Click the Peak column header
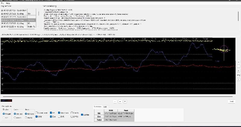Image resolution: width=241 pixels, height=127 pixels. pyautogui.click(x=126, y=110)
